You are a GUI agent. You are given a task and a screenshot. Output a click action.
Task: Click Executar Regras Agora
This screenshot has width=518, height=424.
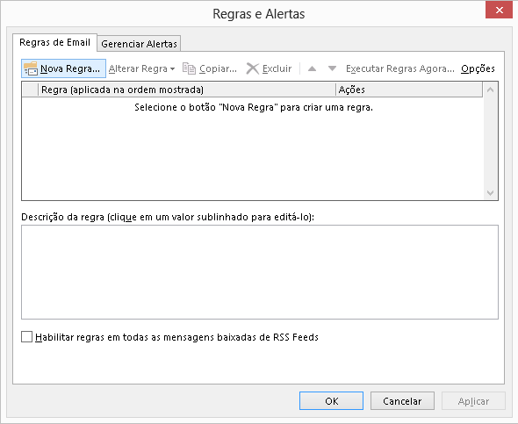(400, 68)
